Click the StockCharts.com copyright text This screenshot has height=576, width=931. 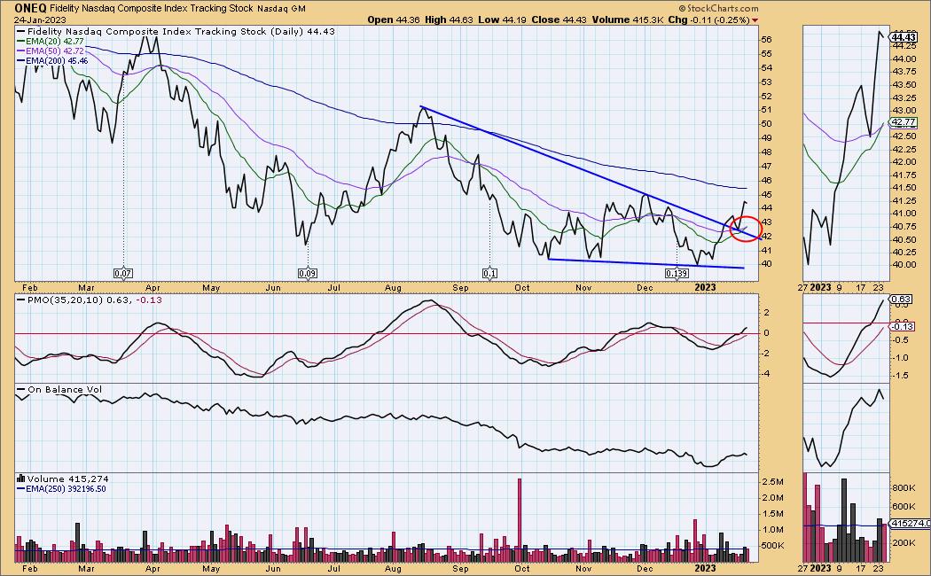[718, 8]
